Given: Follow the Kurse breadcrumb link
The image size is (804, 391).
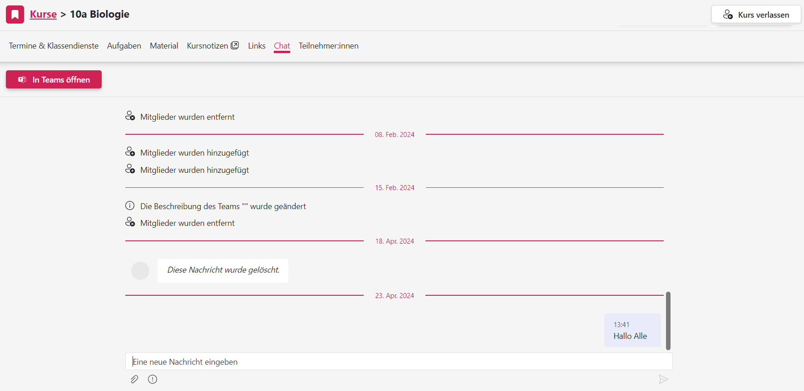Looking at the screenshot, I should (x=43, y=15).
